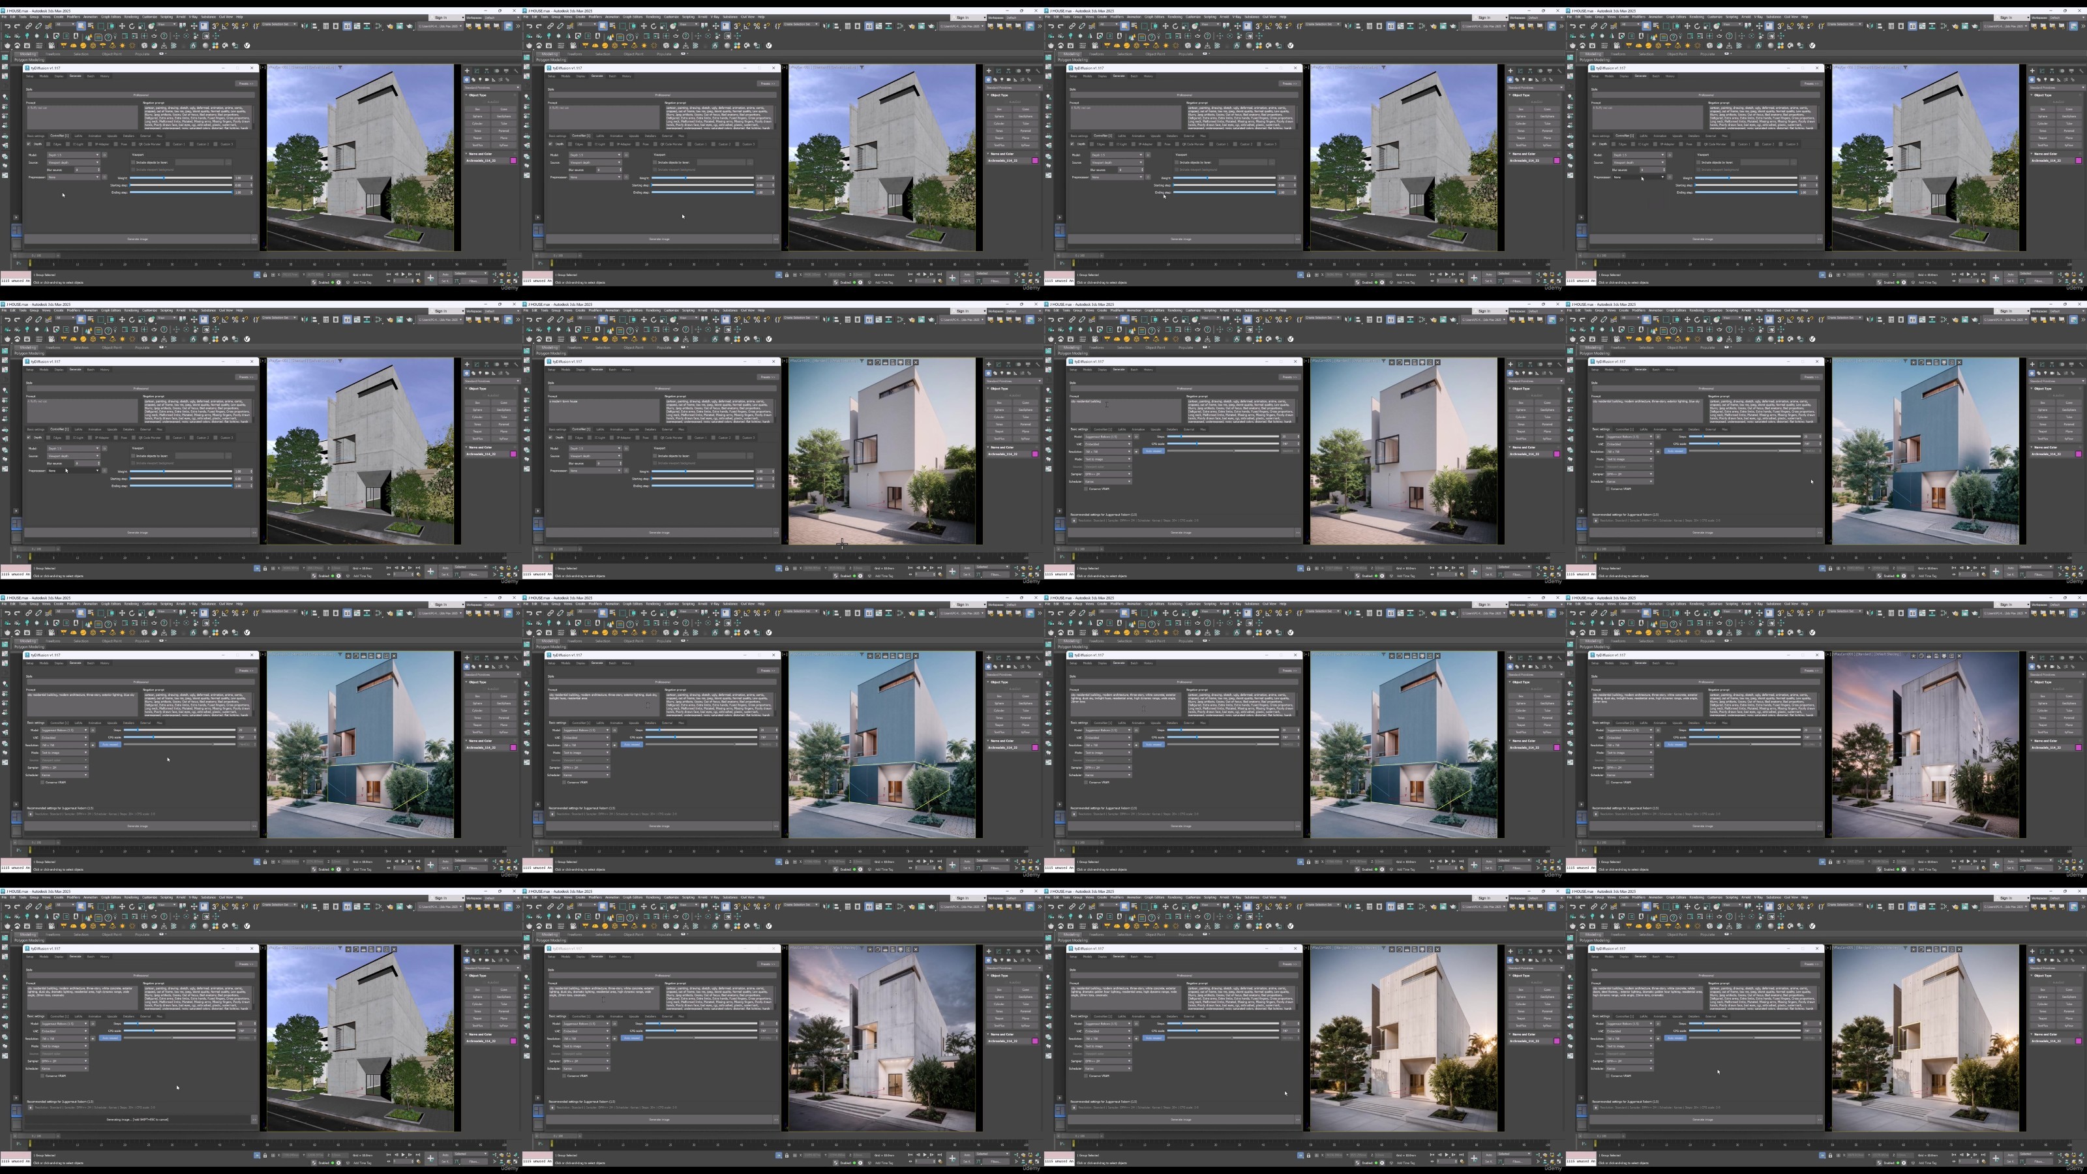Open Standard Primitives dropdown in 'Generating image…' frame

pos(492,968)
